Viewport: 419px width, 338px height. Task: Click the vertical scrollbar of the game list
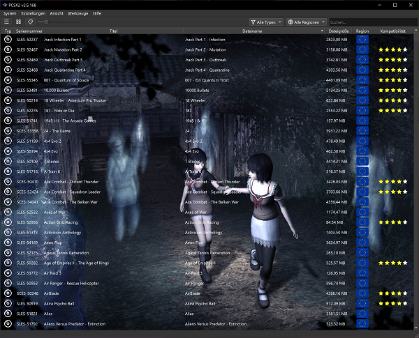coord(416,178)
